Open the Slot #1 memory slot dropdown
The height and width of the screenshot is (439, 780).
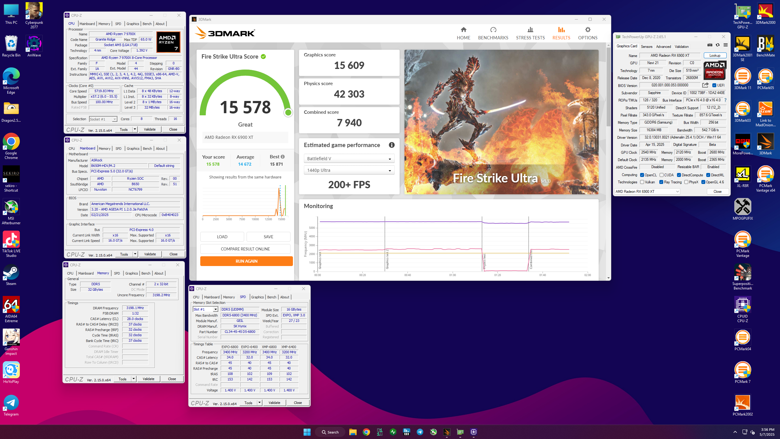click(x=205, y=309)
